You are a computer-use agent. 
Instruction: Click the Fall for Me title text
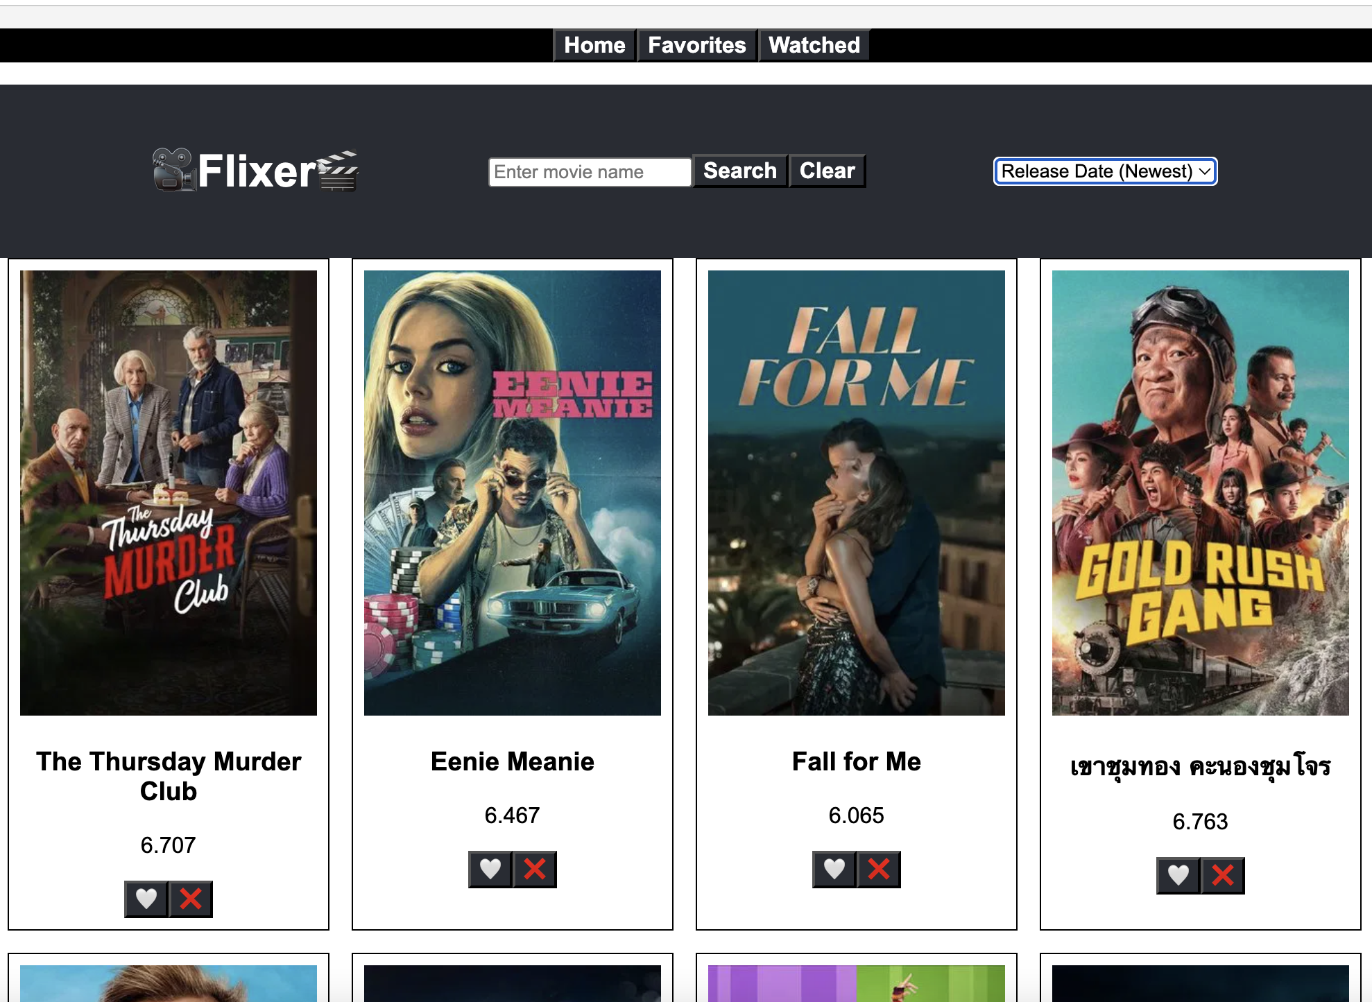point(857,761)
